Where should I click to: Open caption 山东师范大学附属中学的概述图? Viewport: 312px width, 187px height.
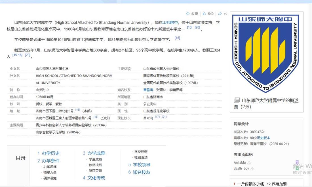pos(266,103)
